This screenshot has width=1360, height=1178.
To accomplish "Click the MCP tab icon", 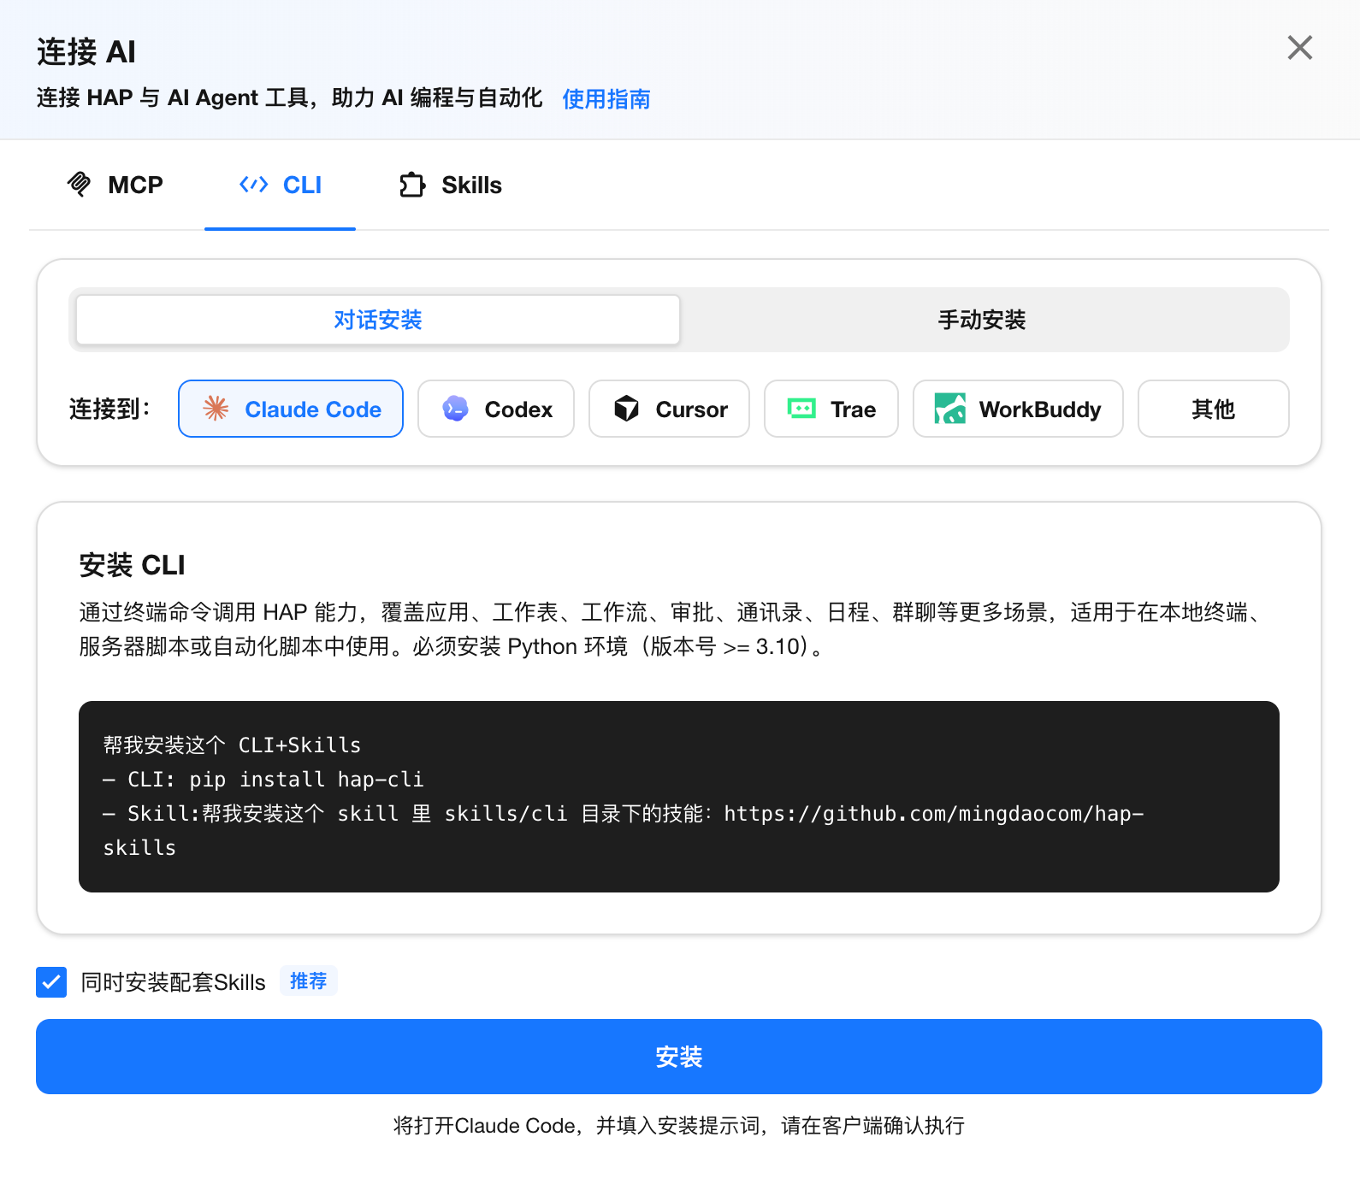I will click(79, 184).
